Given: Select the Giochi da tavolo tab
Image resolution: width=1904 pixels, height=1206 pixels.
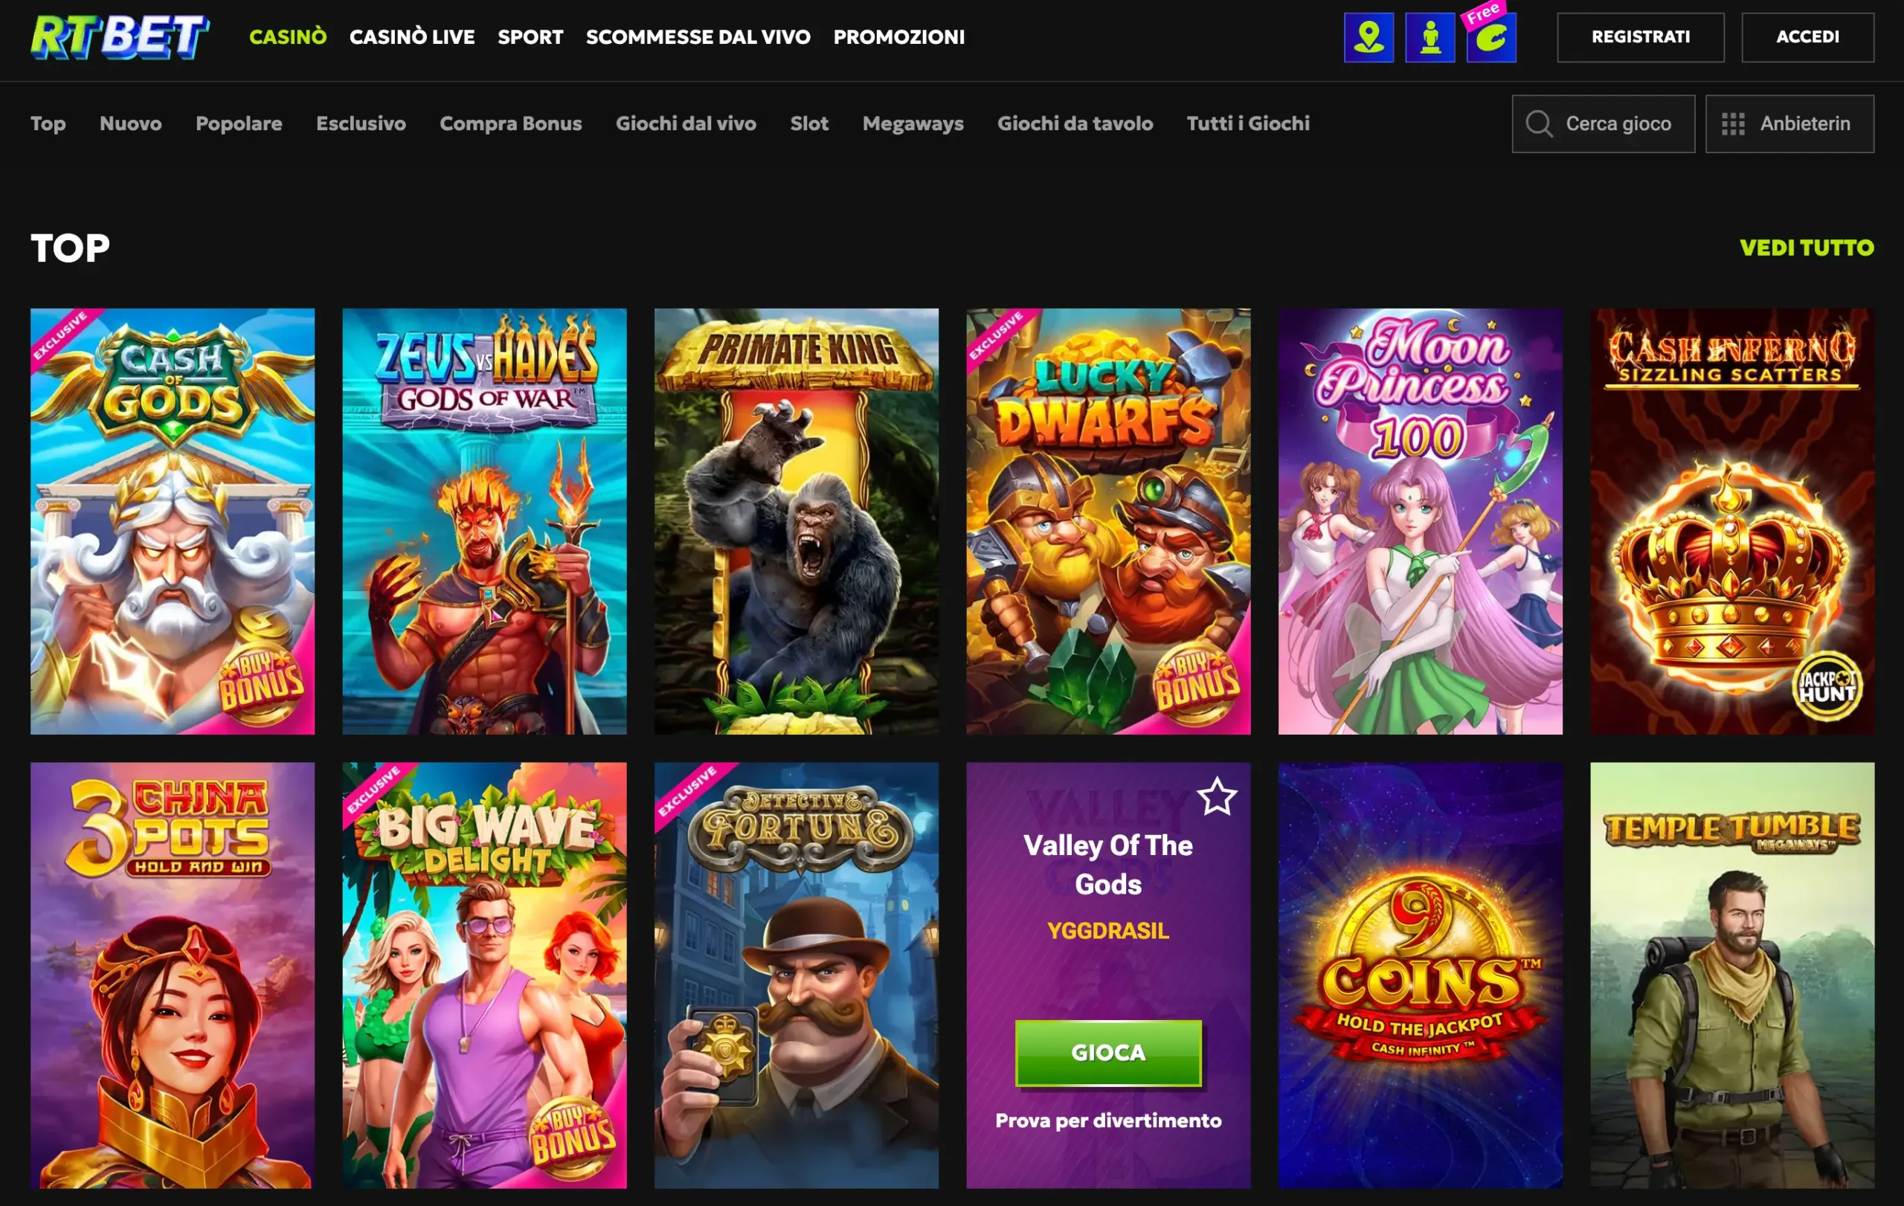Looking at the screenshot, I should click(x=1075, y=123).
